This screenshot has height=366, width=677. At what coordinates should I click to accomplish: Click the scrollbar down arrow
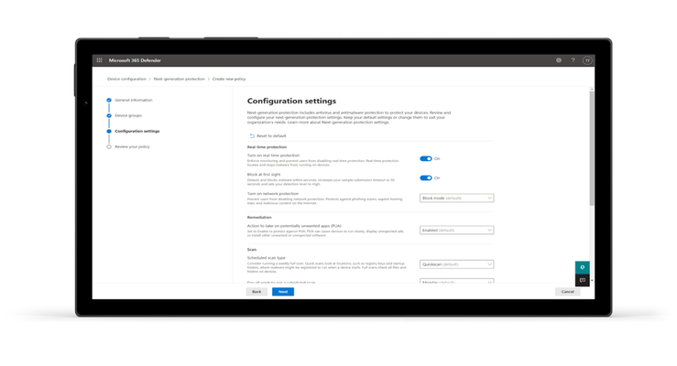pos(592,281)
